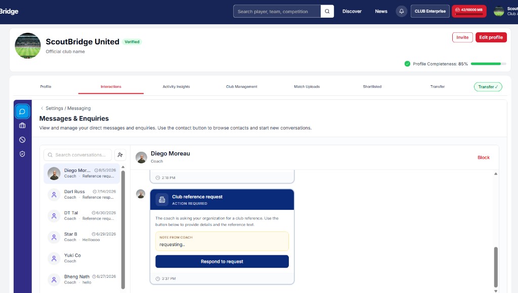Click the back chevron before Settings
The width and height of the screenshot is (518, 293).
pos(42,108)
